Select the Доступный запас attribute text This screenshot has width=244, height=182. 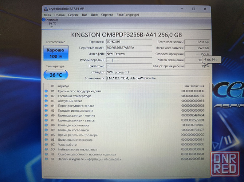[x=70, y=101]
